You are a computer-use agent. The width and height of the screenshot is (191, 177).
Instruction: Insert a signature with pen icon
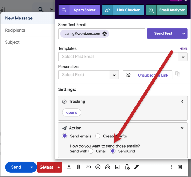pos(137,167)
